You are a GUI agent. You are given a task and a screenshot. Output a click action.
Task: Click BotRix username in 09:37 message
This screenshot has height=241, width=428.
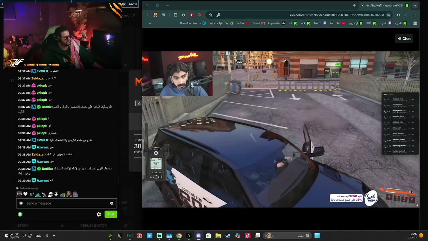coord(47,107)
